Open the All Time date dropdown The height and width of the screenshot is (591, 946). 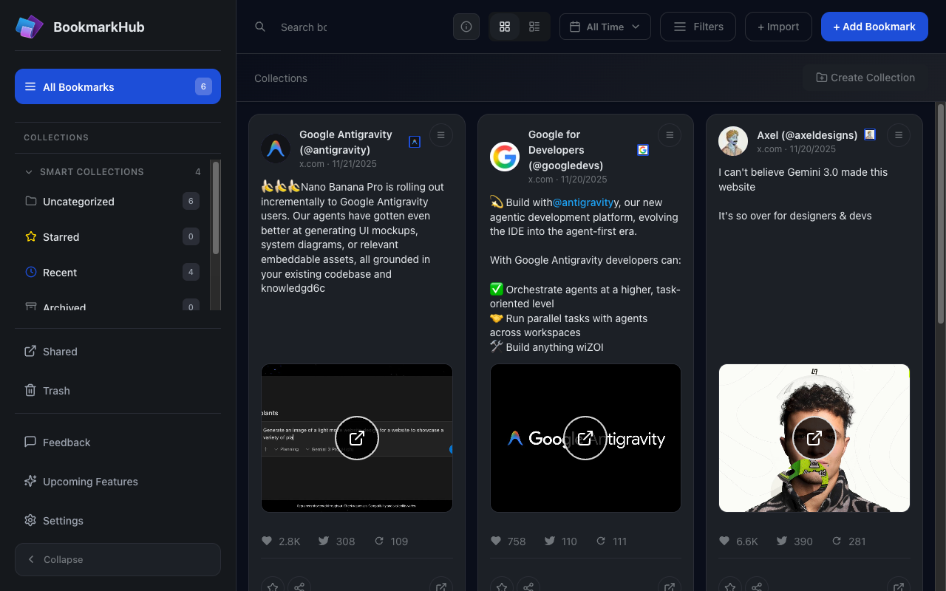pyautogui.click(x=605, y=27)
